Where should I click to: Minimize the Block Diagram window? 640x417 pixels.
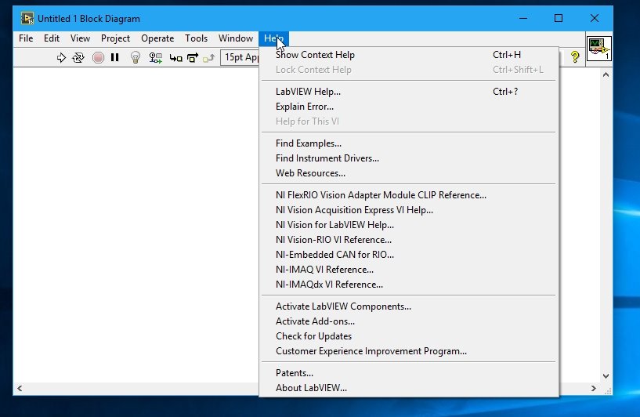tap(522, 18)
